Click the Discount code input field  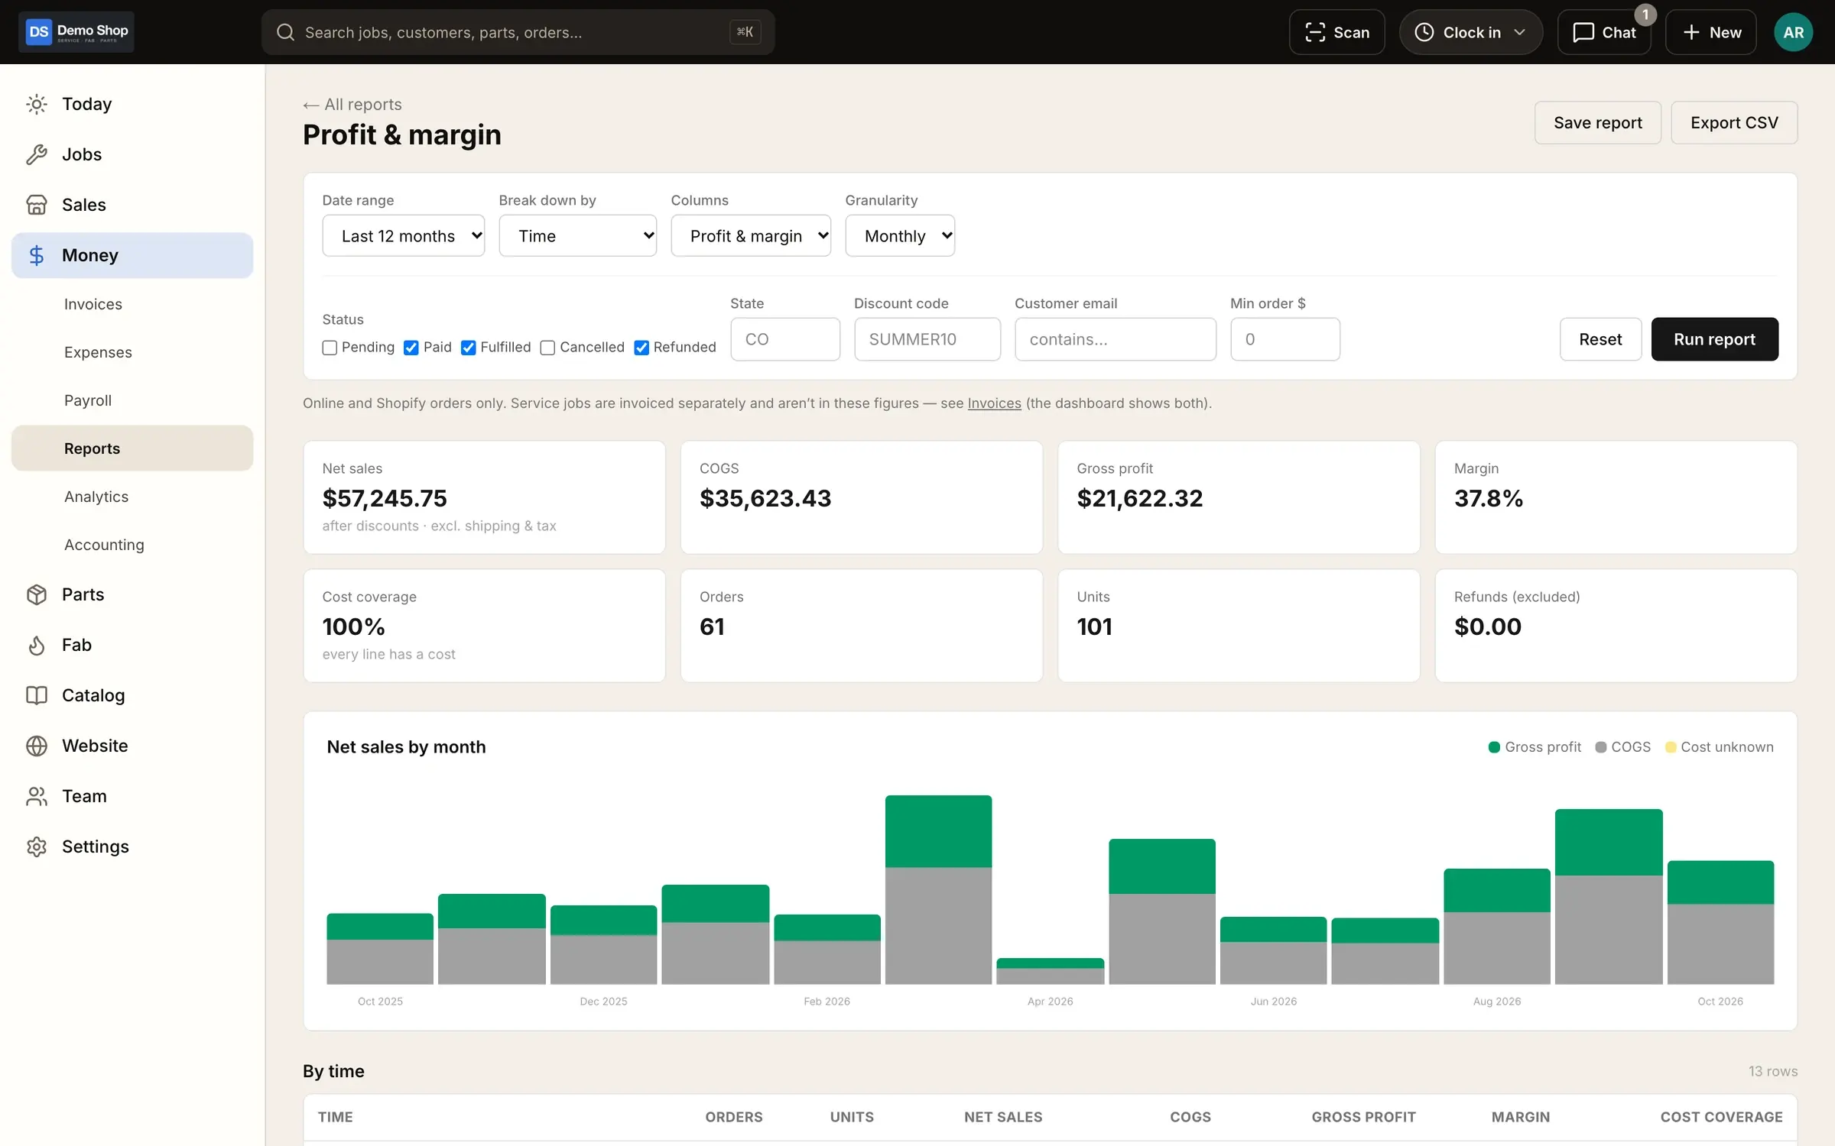(927, 339)
